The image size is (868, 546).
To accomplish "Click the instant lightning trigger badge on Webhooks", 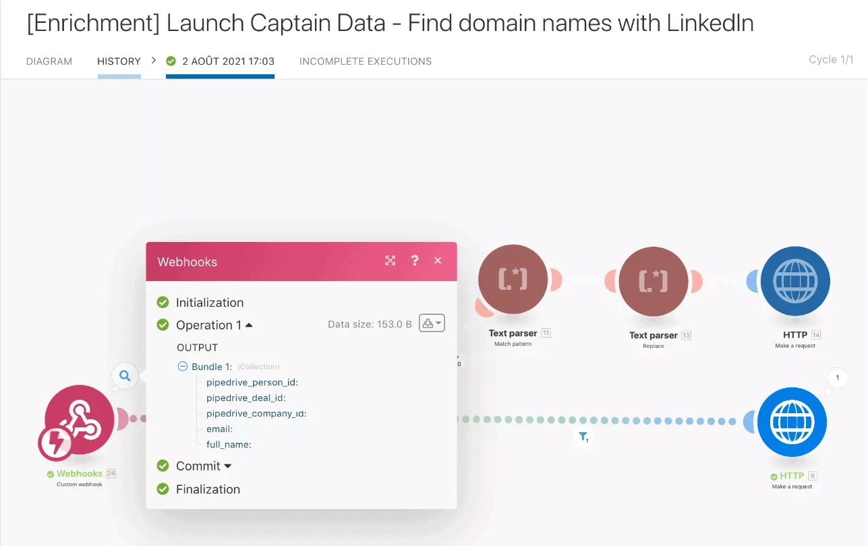I will tap(55, 444).
